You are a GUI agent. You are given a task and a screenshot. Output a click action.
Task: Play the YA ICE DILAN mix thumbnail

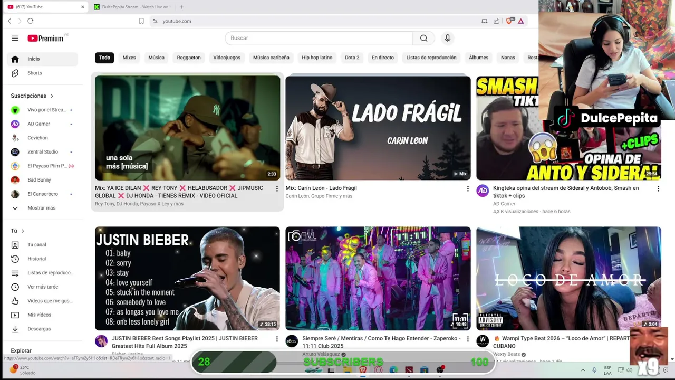pos(187,128)
